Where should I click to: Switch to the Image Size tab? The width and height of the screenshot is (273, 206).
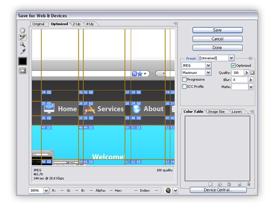point(216,112)
